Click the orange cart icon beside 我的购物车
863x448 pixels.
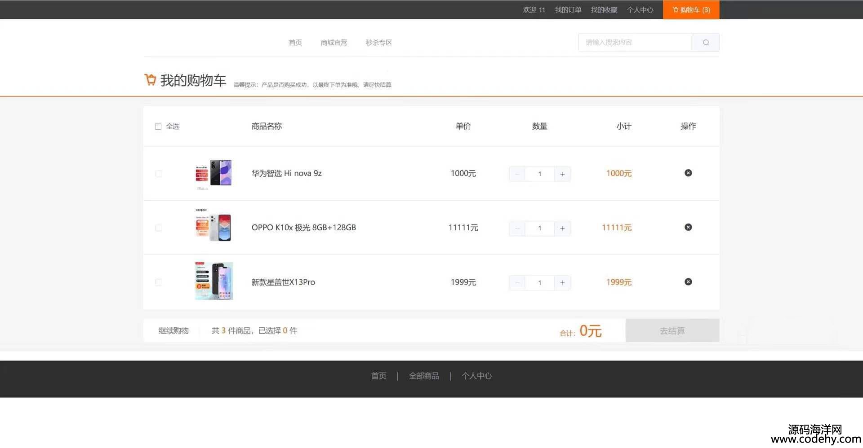(x=150, y=79)
